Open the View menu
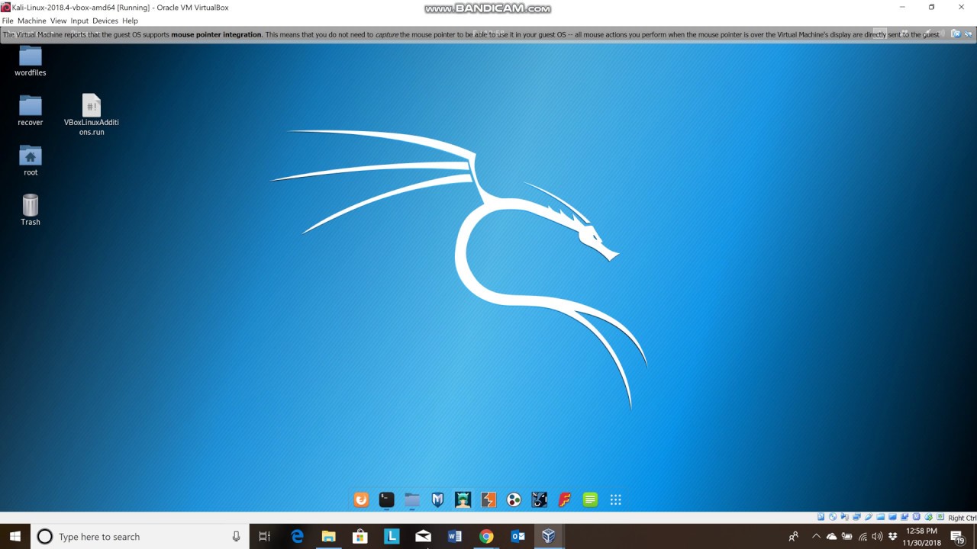This screenshot has height=549, width=977. click(58, 21)
